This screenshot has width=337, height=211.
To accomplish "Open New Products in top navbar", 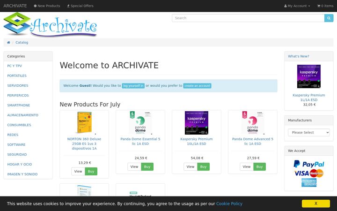I will tap(47, 6).
